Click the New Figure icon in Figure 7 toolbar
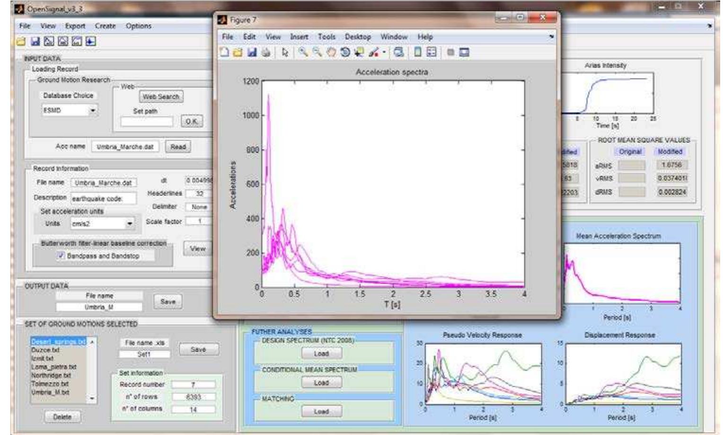 [224, 53]
